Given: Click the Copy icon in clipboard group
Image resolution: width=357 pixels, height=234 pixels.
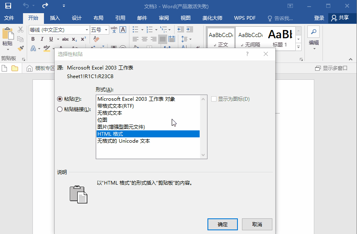Looking at the screenshot, I should coord(21,39).
